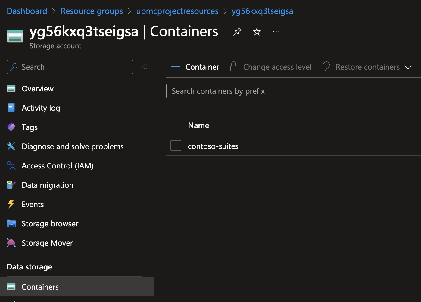Click the Access Control (IAM) icon
The height and width of the screenshot is (302, 421).
pyautogui.click(x=11, y=165)
